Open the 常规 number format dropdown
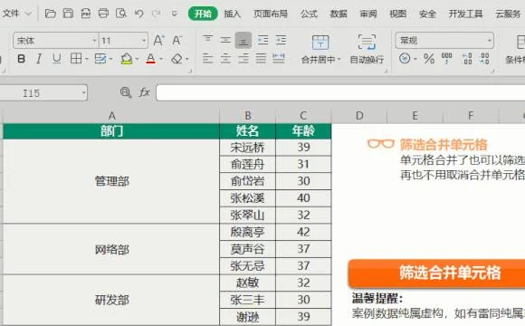Viewport: 525px width, 326px height. coord(490,41)
